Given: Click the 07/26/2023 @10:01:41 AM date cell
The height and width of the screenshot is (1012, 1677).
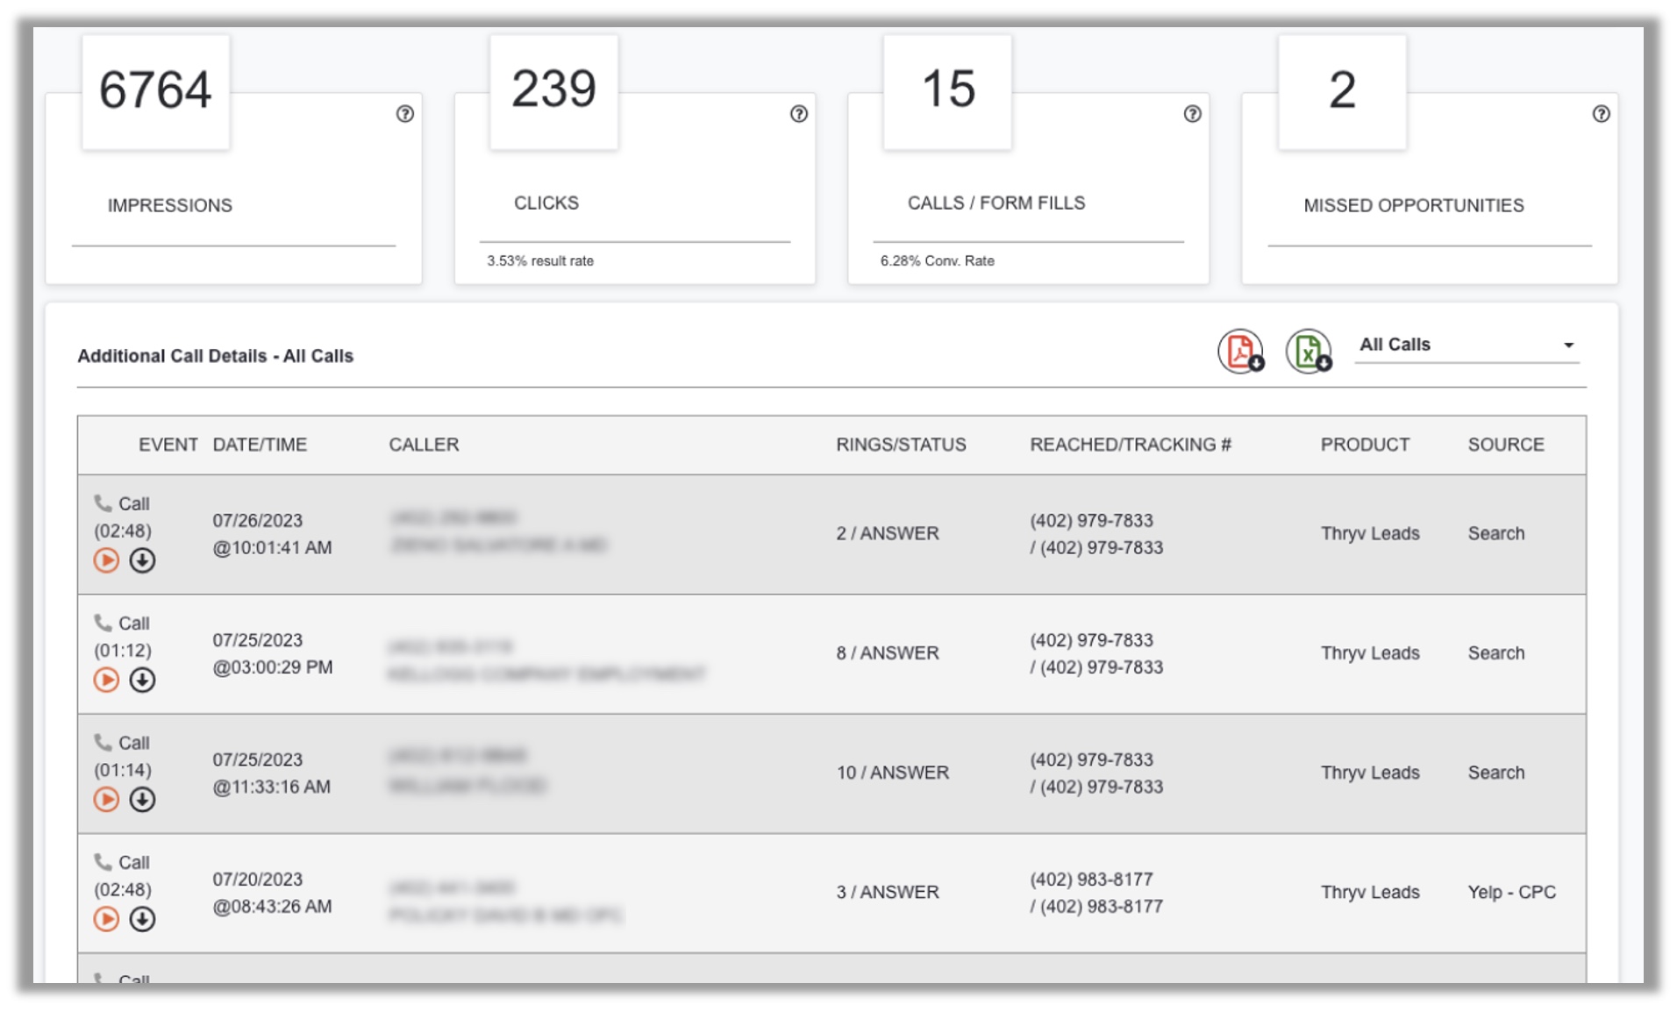Looking at the screenshot, I should 272,534.
